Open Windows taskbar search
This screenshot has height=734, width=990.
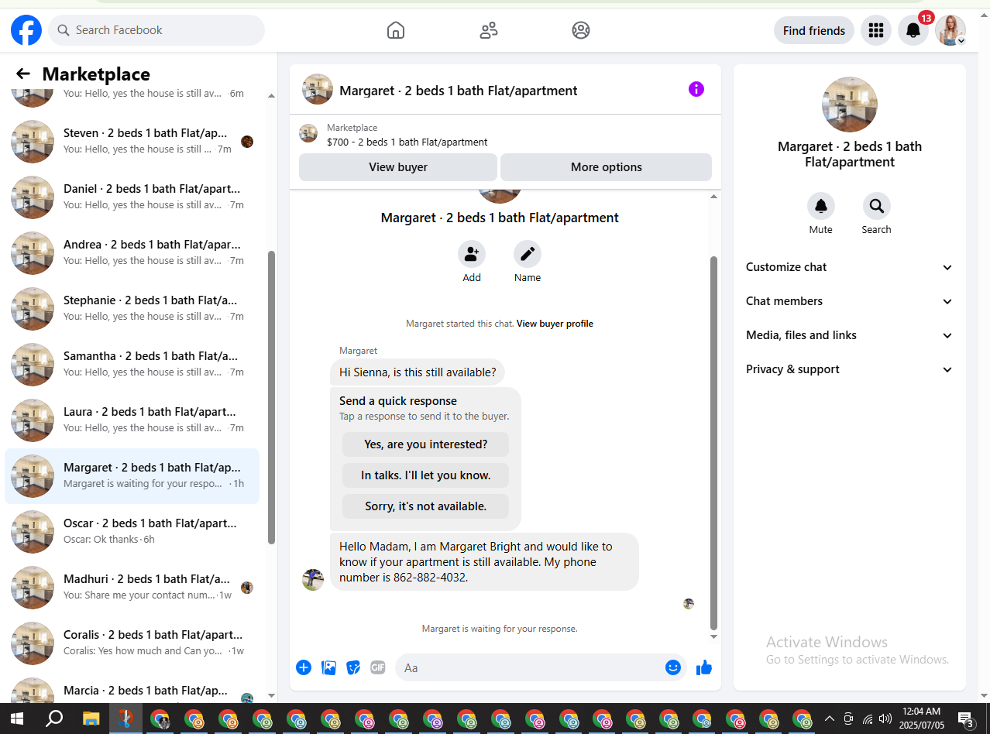pyautogui.click(x=53, y=719)
